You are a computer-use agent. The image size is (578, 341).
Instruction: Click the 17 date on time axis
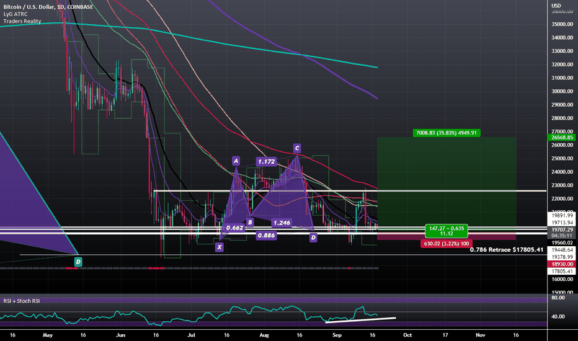(x=445, y=335)
